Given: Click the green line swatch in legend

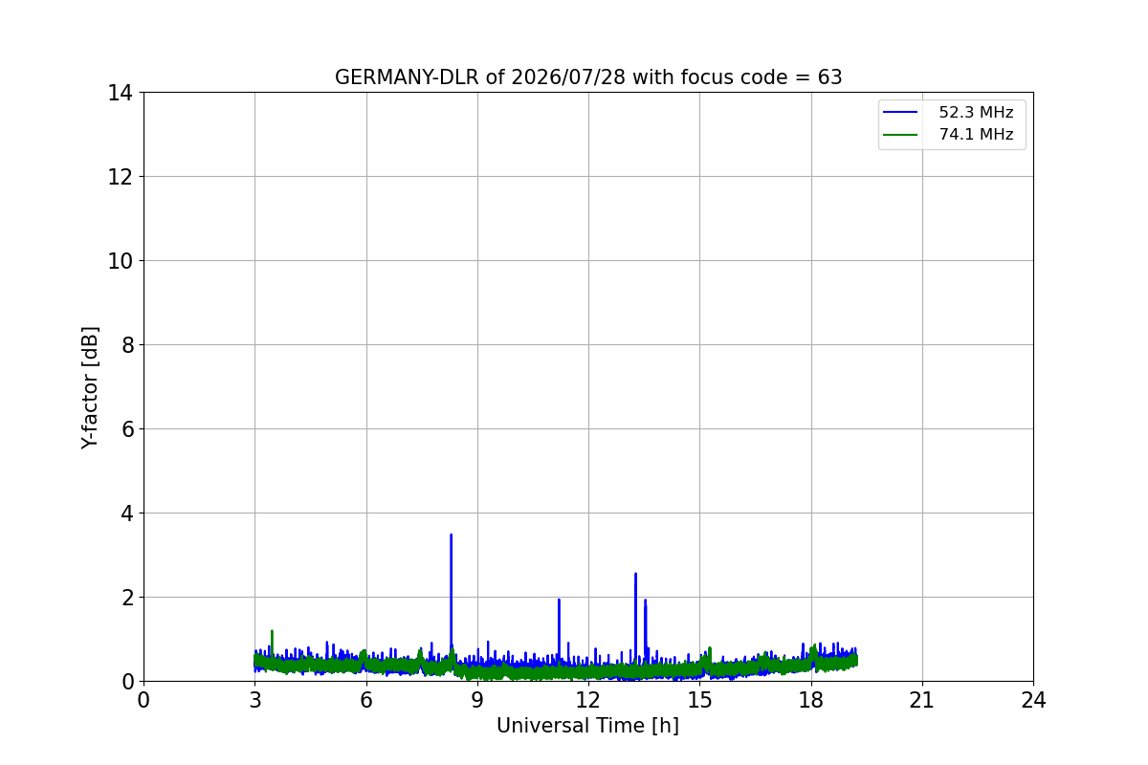Looking at the screenshot, I should [x=901, y=135].
